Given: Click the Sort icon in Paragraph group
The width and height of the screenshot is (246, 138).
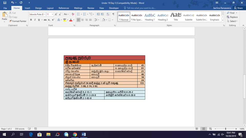Looking at the screenshot, I should [x=108, y=14].
